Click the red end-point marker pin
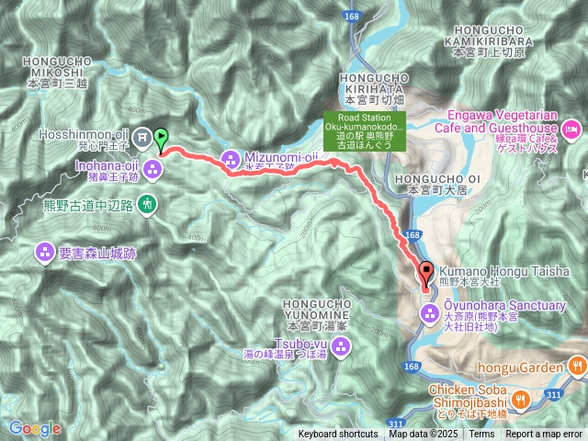 point(426,275)
